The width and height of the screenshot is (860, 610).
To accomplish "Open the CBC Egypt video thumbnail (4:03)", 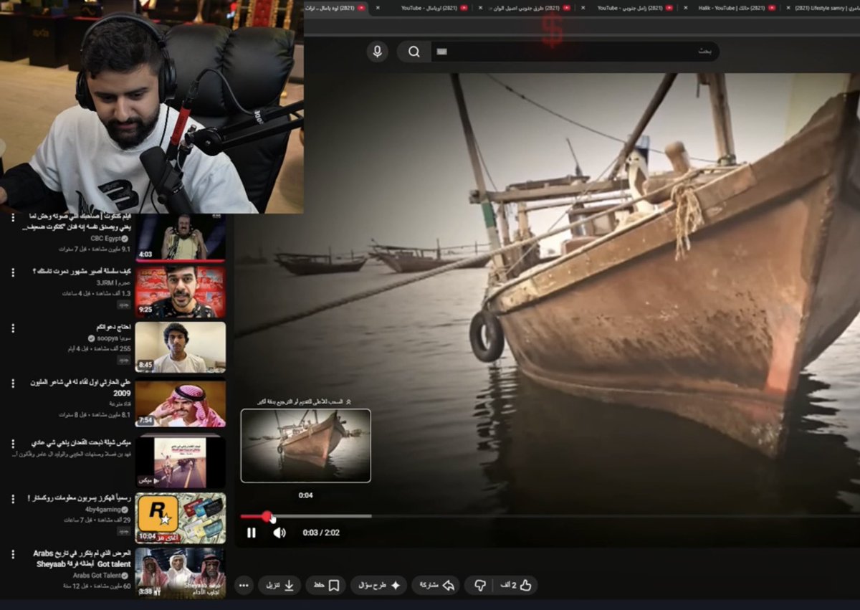I will tap(181, 237).
